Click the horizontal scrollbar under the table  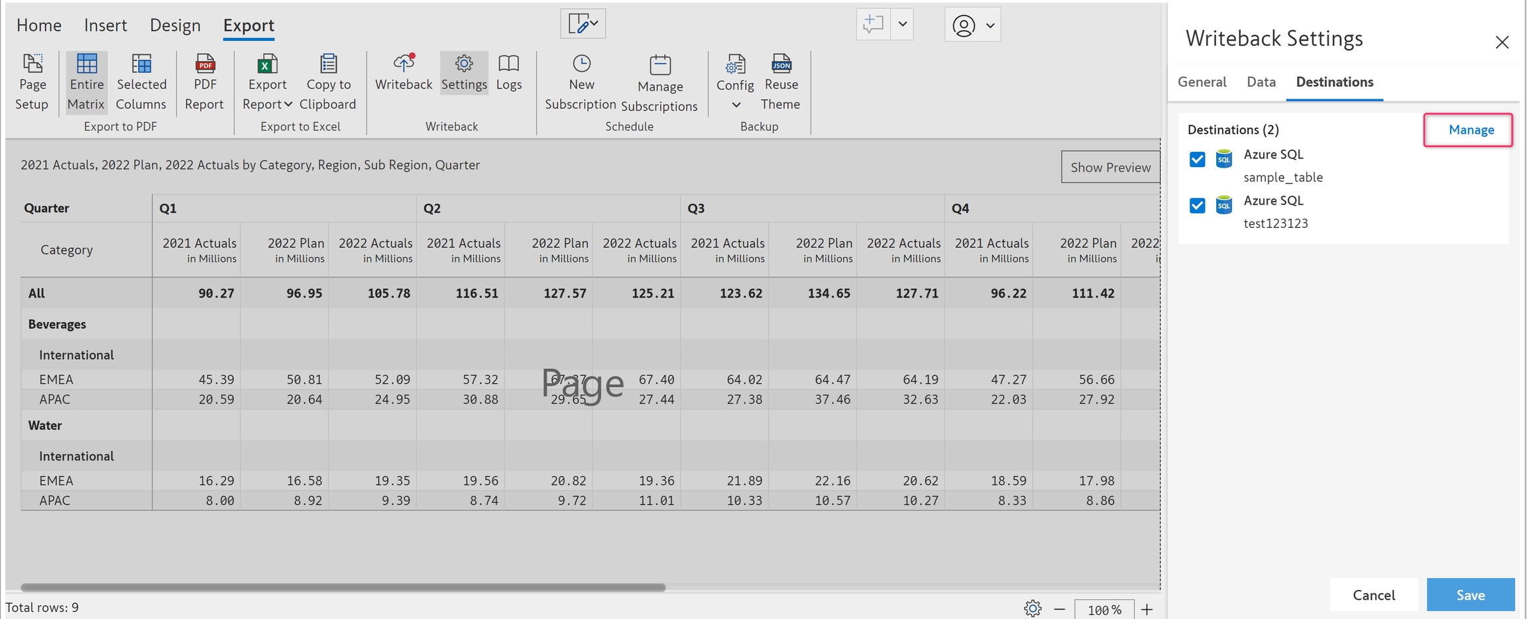click(343, 587)
